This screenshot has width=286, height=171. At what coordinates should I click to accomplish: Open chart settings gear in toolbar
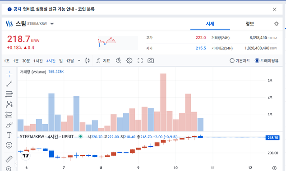coord(129,61)
